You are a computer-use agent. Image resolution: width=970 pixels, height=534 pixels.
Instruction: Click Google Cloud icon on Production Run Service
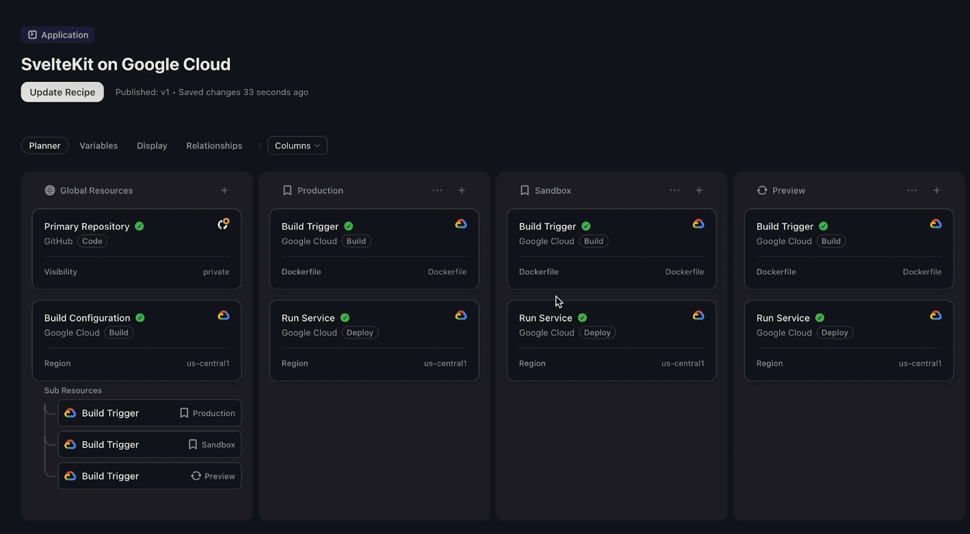(461, 315)
